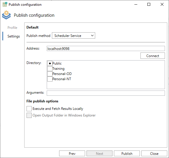
Task: Click the Publish button
Action: [127, 153]
